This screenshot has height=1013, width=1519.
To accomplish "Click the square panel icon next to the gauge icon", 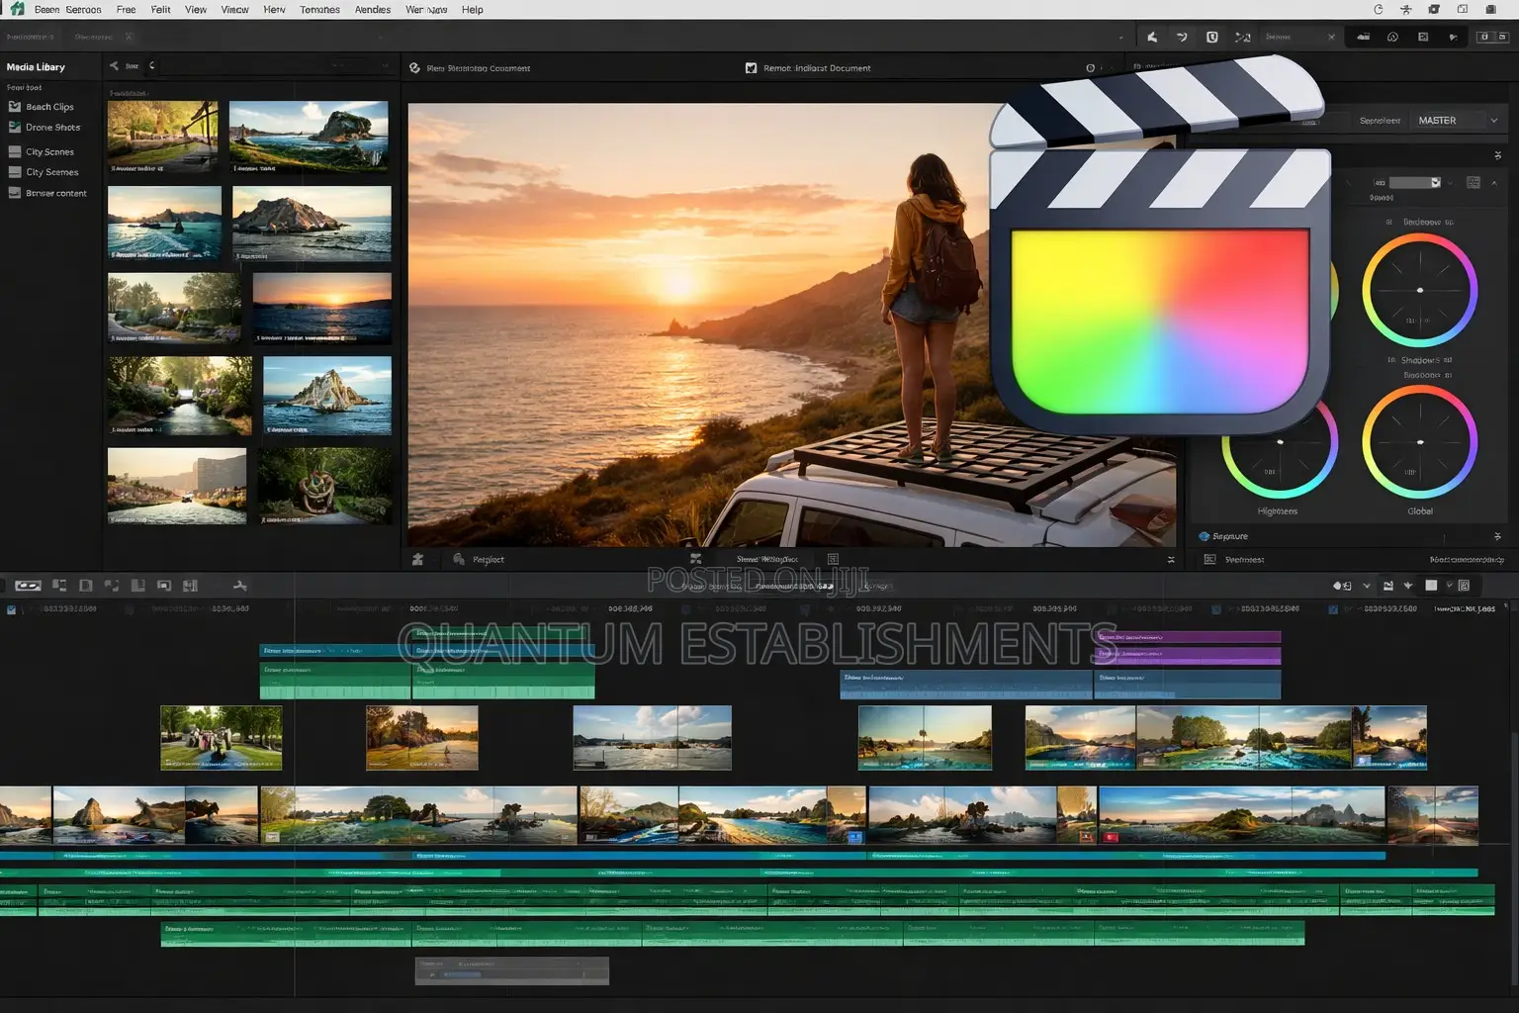I will pyautogui.click(x=1423, y=37).
